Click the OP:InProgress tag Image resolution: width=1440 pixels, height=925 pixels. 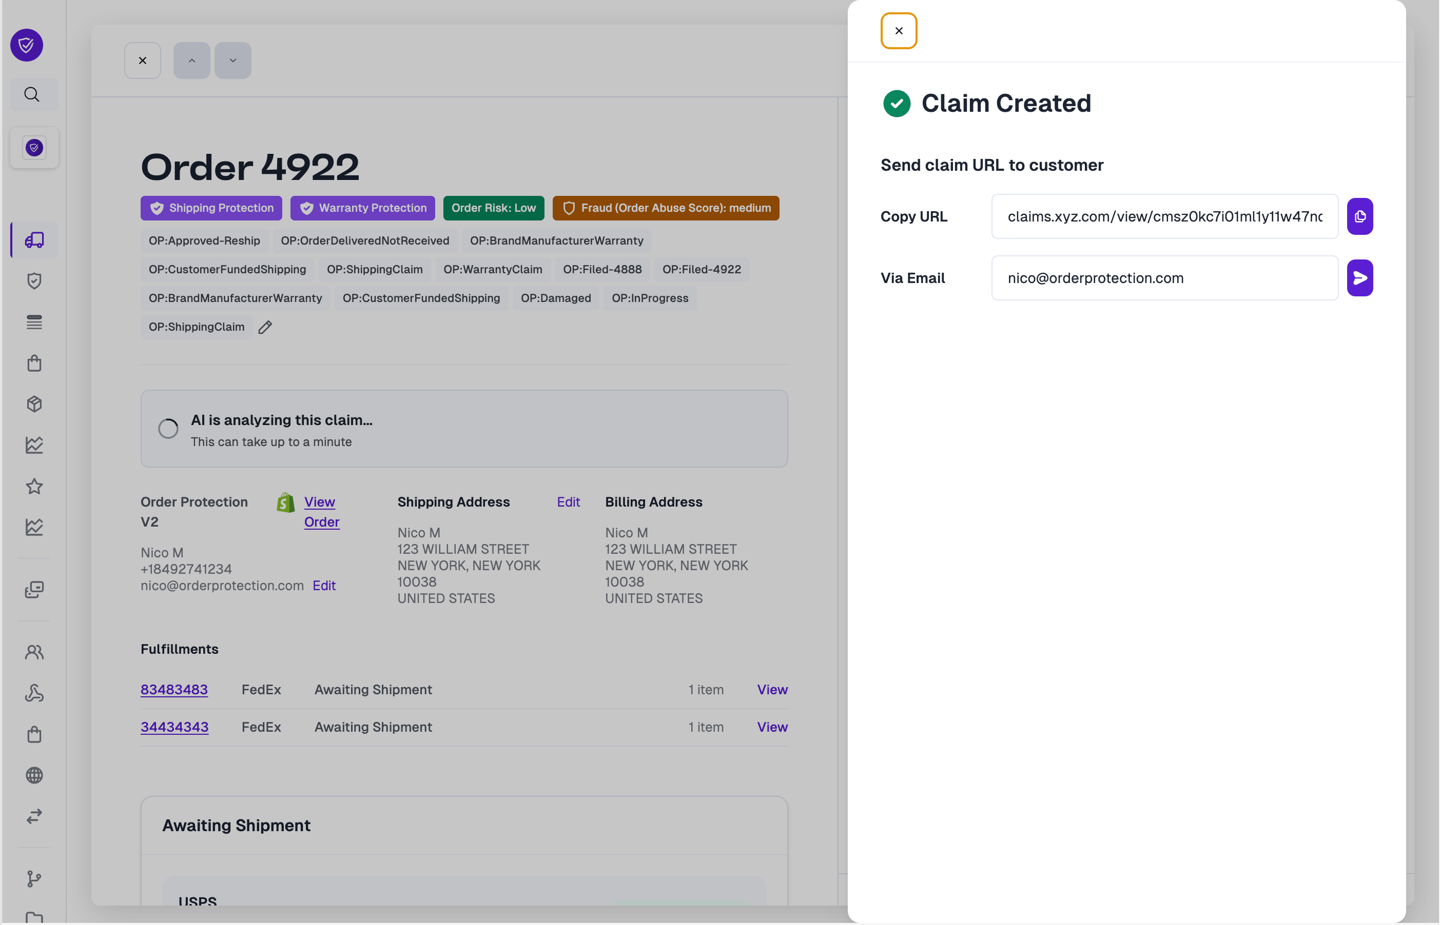click(650, 298)
